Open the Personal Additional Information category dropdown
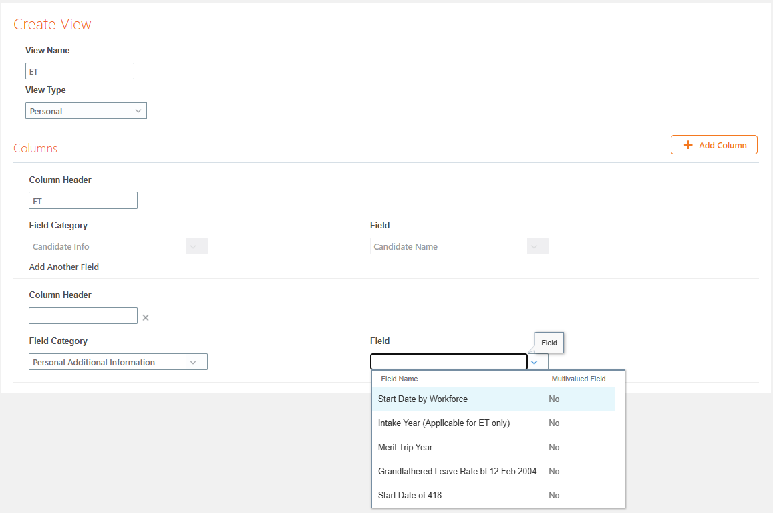Image resolution: width=773 pixels, height=513 pixels. [118, 362]
